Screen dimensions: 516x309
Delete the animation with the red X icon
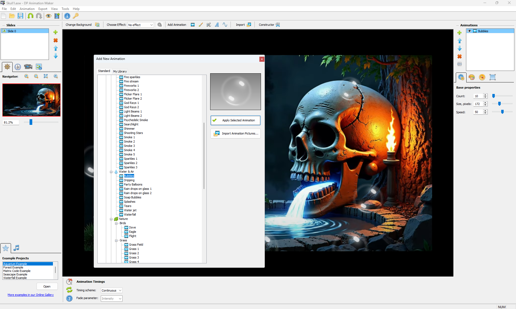pyautogui.click(x=460, y=56)
